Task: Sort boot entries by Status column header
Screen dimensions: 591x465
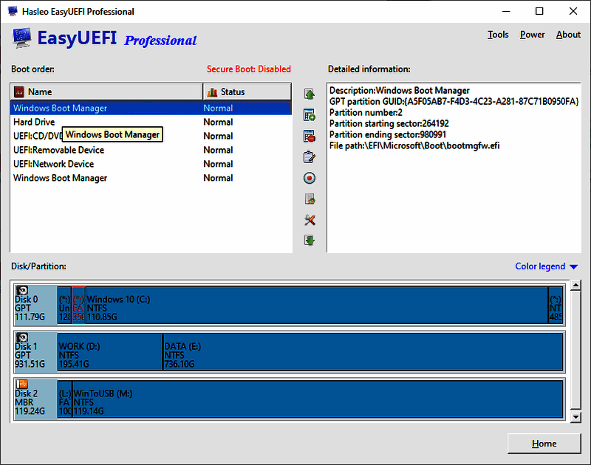Action: point(247,92)
